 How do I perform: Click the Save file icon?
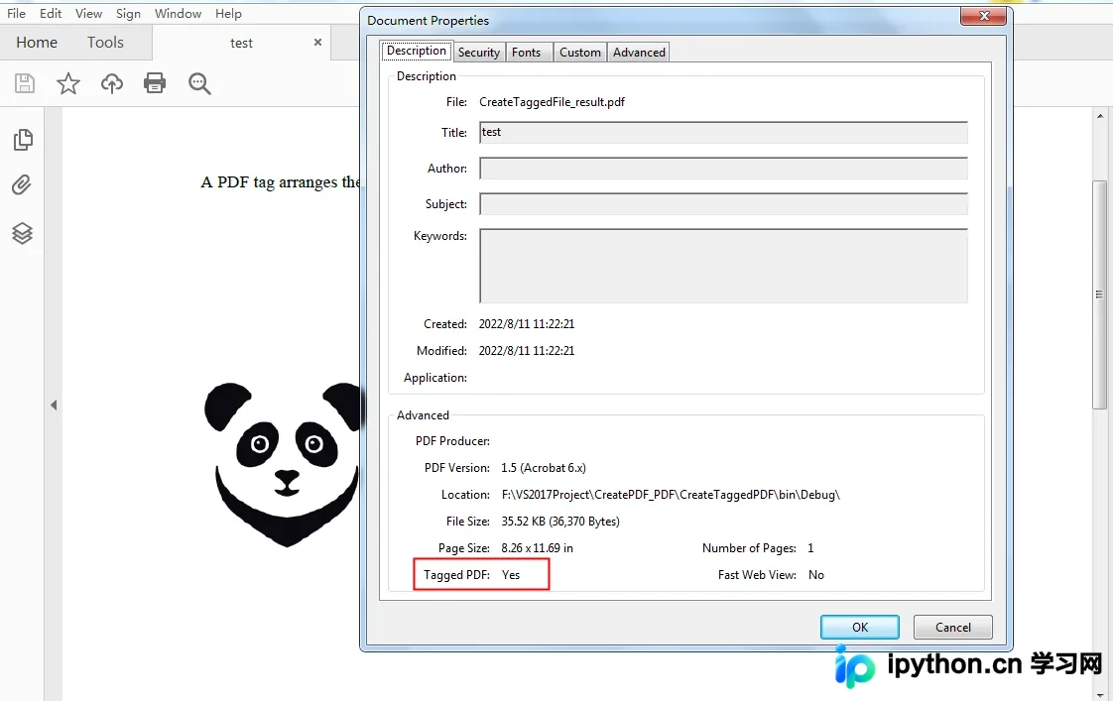coord(25,83)
